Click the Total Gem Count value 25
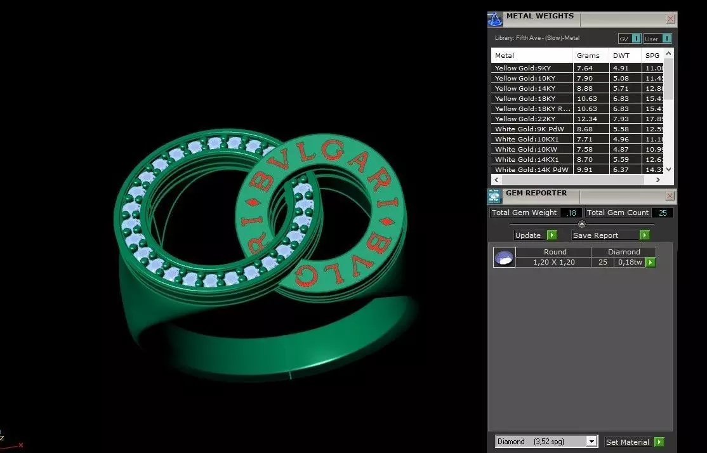This screenshot has width=707, height=453. click(x=663, y=213)
